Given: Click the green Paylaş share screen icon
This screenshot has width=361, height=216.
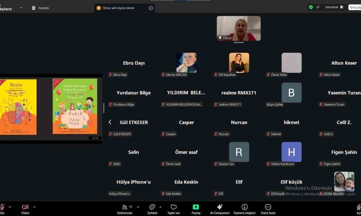Looking at the screenshot, I should coord(196,207).
